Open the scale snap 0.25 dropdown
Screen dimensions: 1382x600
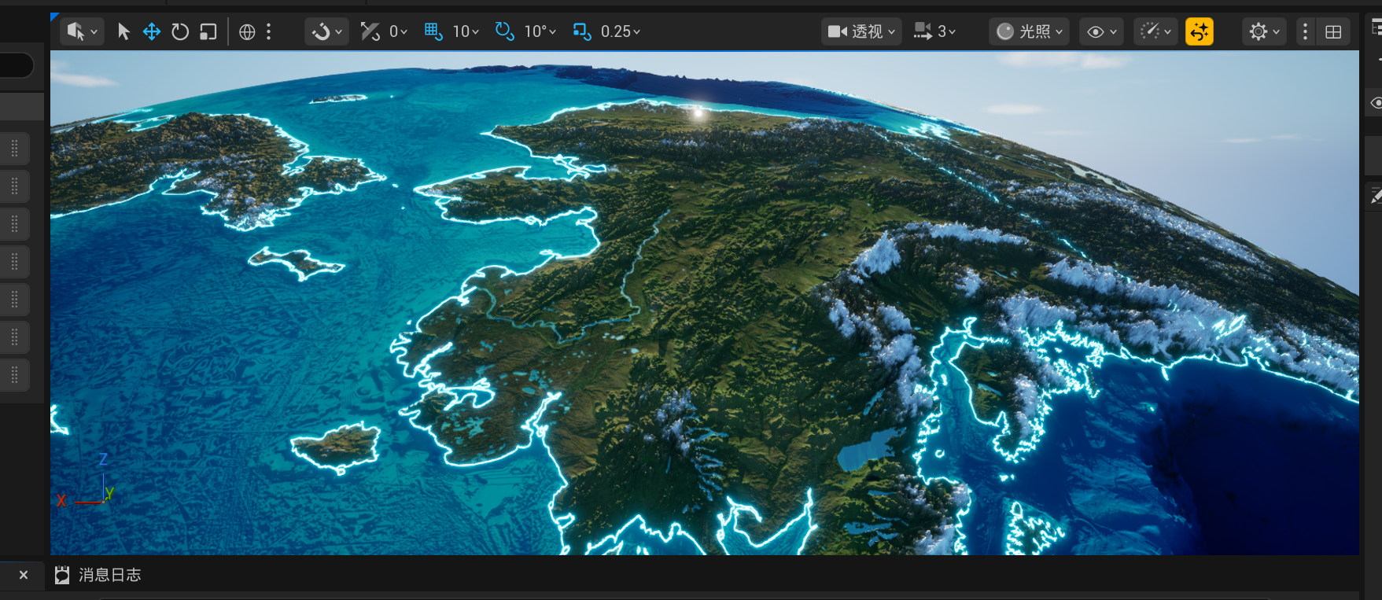point(621,31)
